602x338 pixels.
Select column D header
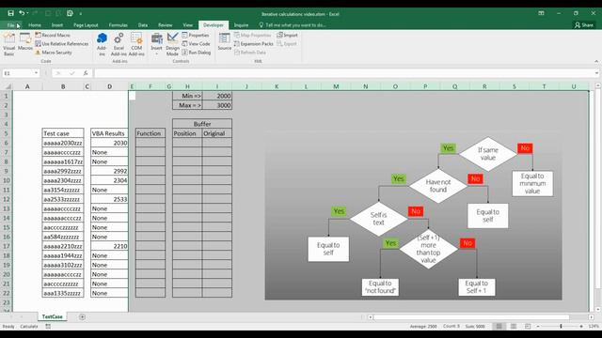tap(109, 86)
